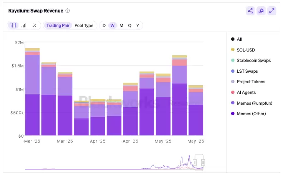Screen dimensions: 281x175
Task: Set interval to weekly (W)
Action: pyautogui.click(x=112, y=25)
